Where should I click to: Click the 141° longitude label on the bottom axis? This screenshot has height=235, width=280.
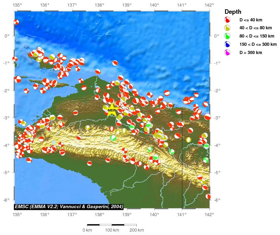pyautogui.click(x=182, y=215)
